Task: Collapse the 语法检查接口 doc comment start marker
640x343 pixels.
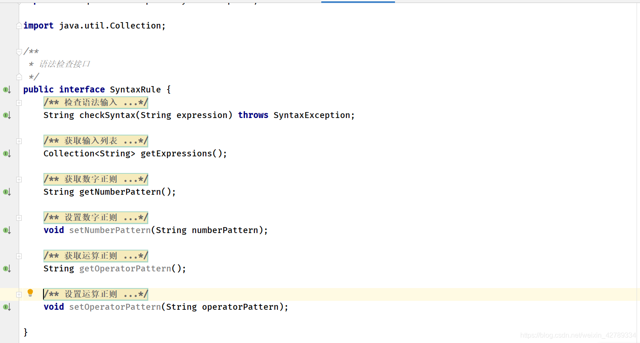Action: click(x=19, y=52)
